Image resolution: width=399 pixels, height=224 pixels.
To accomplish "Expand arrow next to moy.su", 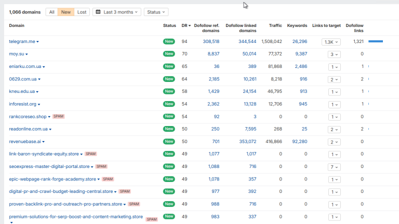I will pos(26,54).
